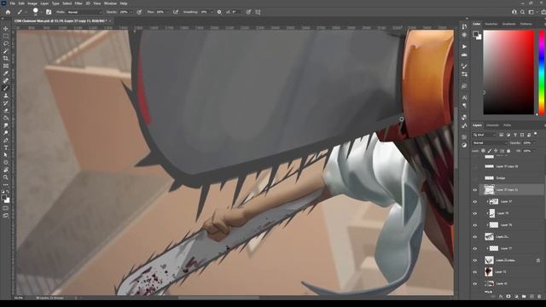Image resolution: width=546 pixels, height=307 pixels.
Task: Open the Filter menu
Action: [78, 3]
